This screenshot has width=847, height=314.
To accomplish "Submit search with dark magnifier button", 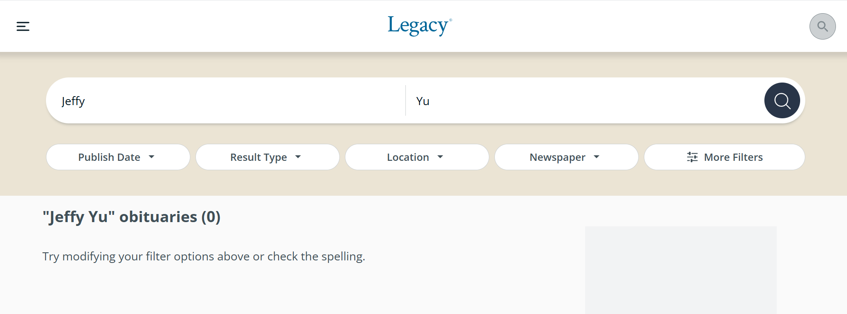I will coord(782,101).
